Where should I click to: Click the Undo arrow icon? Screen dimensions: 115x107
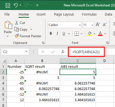pyautogui.click(x=16, y=5)
